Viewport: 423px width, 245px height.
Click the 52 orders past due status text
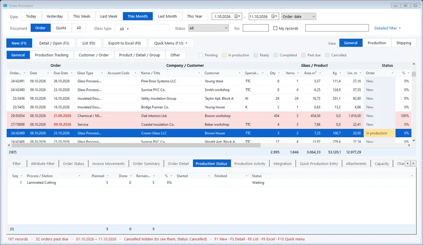(52, 239)
